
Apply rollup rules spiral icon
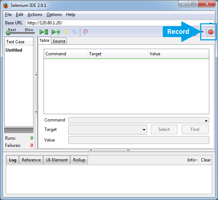(x=85, y=32)
